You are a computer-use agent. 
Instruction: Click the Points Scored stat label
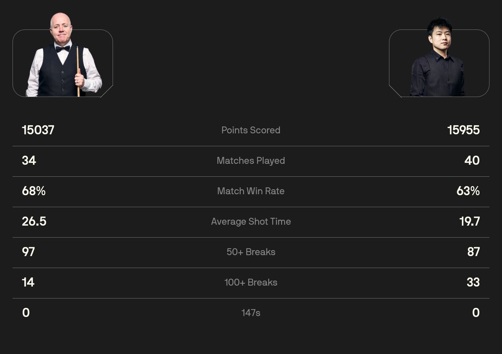pyautogui.click(x=251, y=130)
